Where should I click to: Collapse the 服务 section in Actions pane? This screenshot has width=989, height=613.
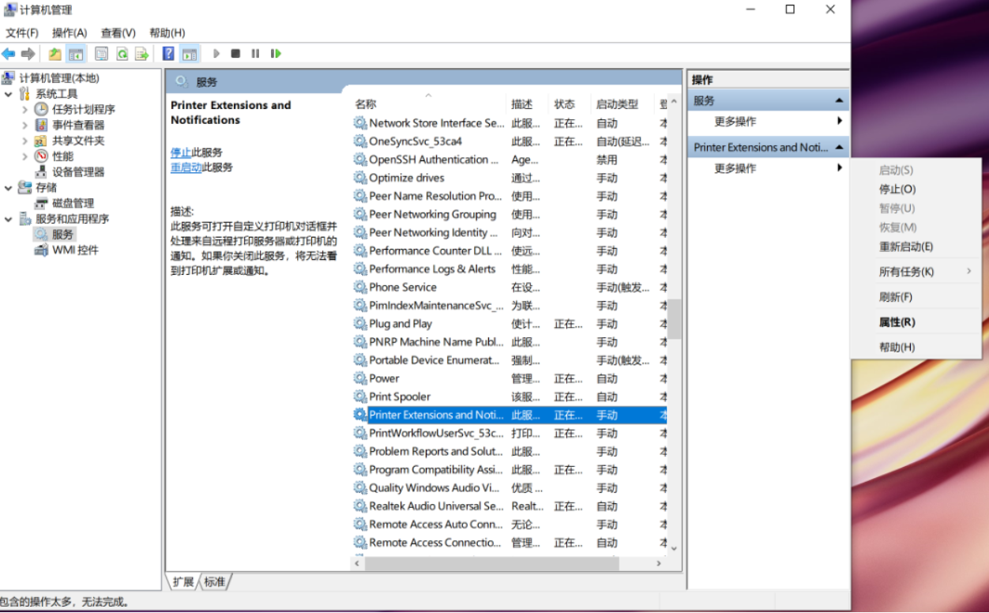839,101
